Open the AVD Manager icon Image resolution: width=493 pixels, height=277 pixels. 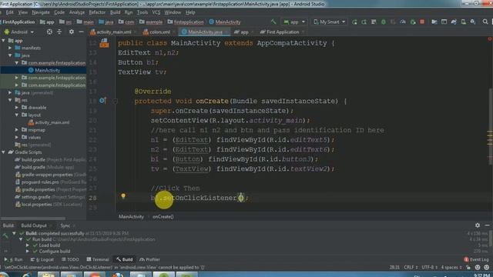point(464,22)
